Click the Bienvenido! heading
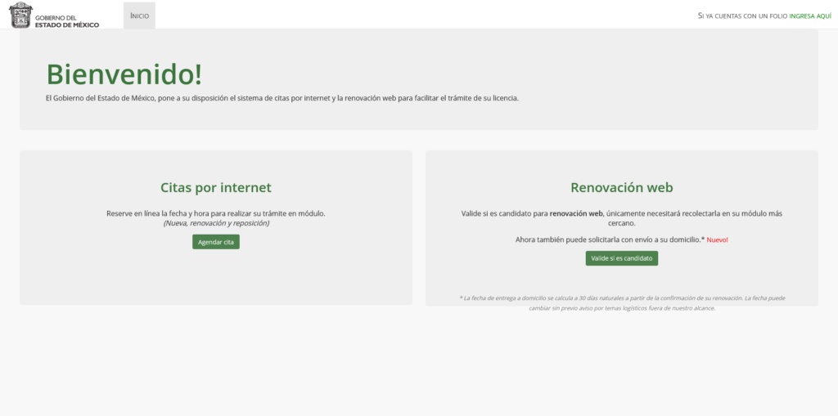Screen dimensions: 838x416 (x=124, y=74)
